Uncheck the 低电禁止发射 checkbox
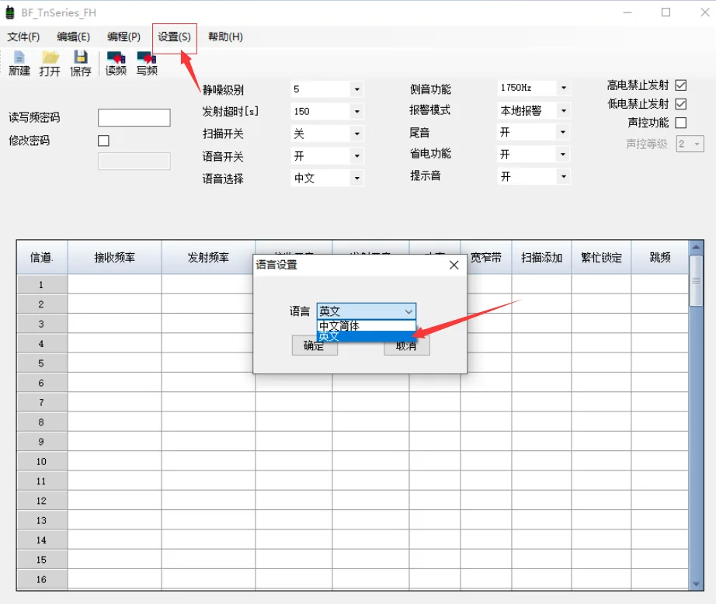 point(681,104)
